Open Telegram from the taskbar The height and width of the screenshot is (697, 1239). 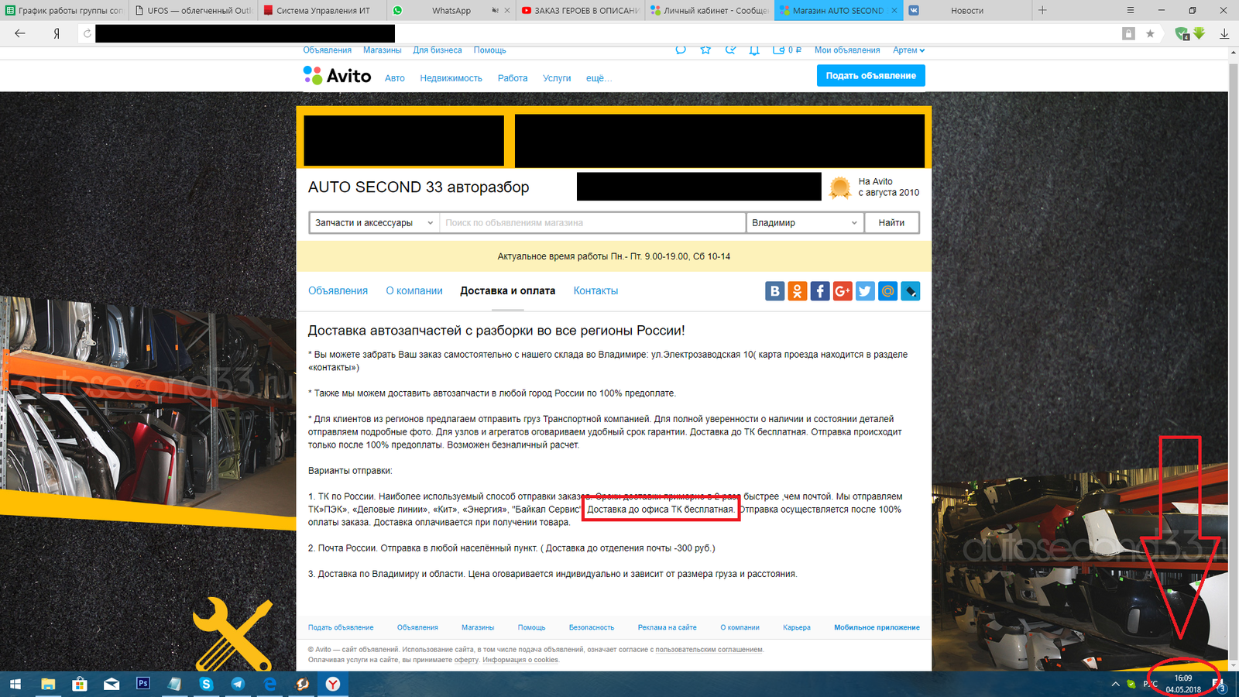click(238, 684)
